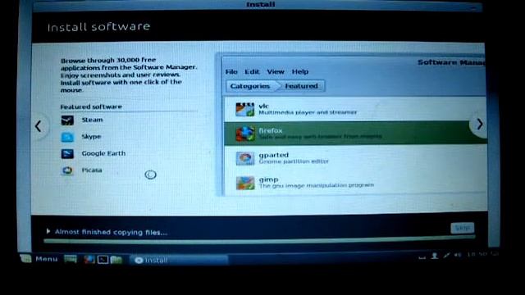Click the Skype icon in Featured software
Viewport: 525px width, 295px height.
point(67,137)
